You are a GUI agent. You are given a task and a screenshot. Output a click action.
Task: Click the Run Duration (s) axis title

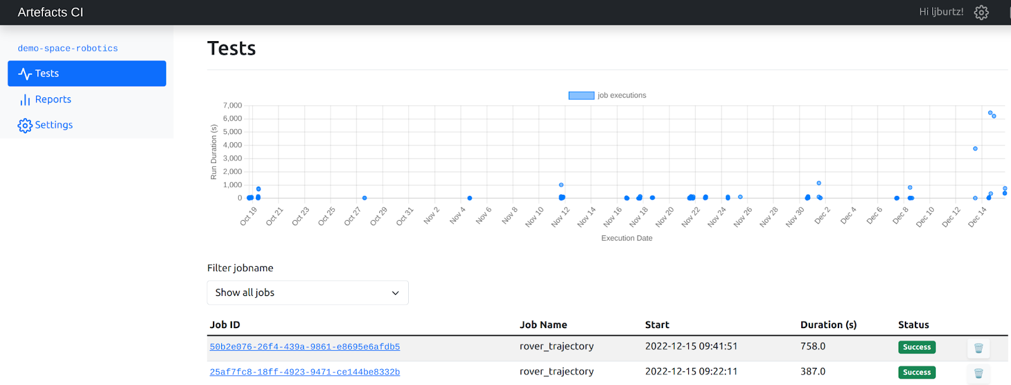[x=214, y=152]
